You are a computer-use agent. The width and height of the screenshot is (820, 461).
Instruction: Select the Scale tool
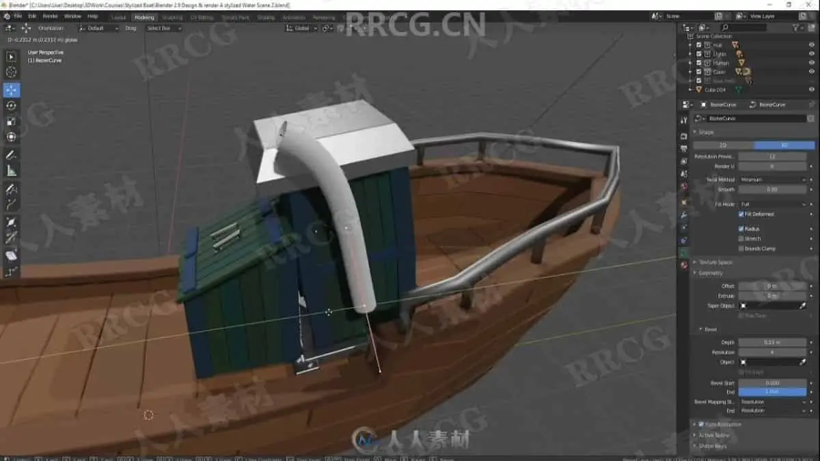click(x=12, y=122)
